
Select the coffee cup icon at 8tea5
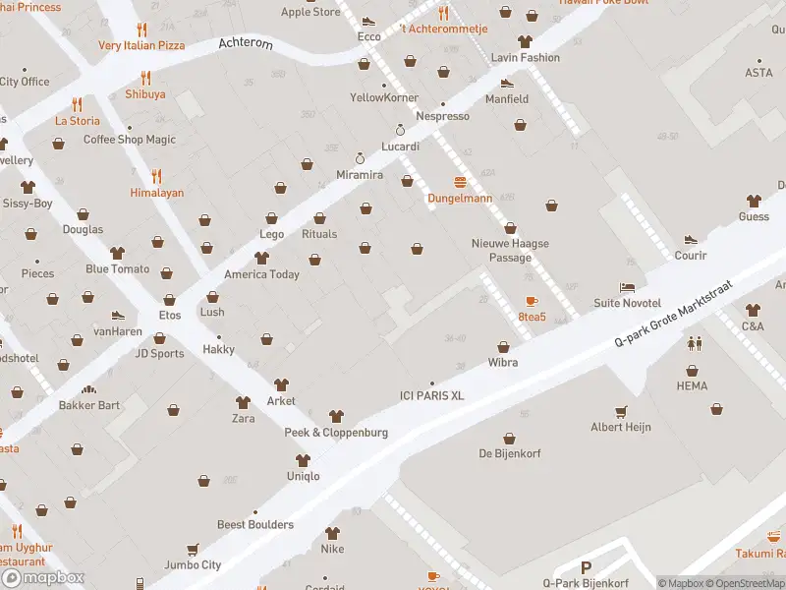[532, 301]
